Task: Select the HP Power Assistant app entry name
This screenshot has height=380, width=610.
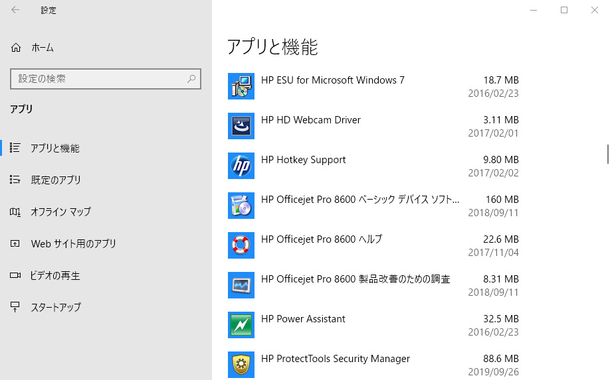Action: click(303, 319)
